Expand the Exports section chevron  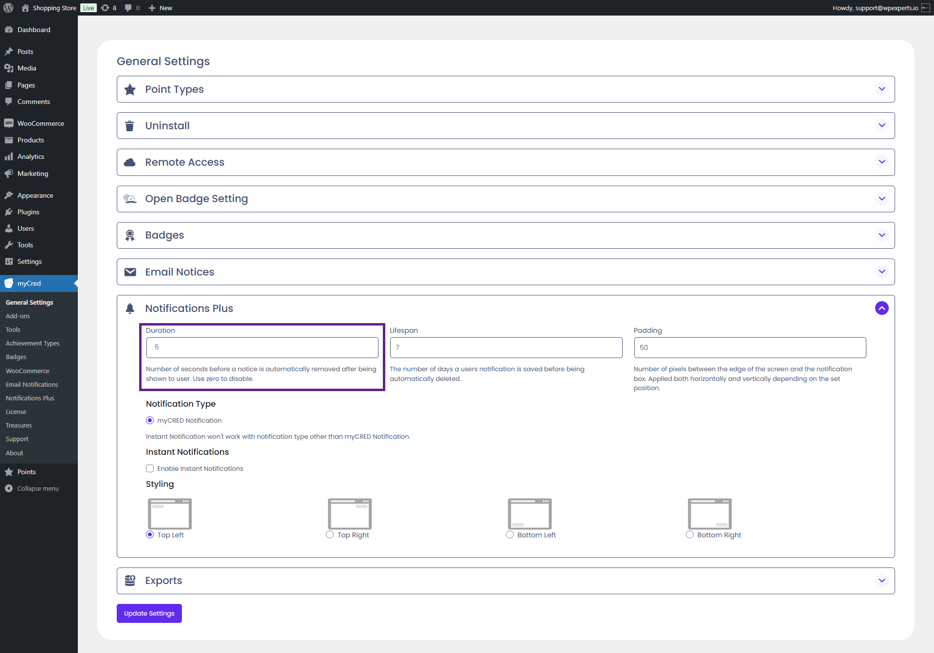(x=881, y=581)
